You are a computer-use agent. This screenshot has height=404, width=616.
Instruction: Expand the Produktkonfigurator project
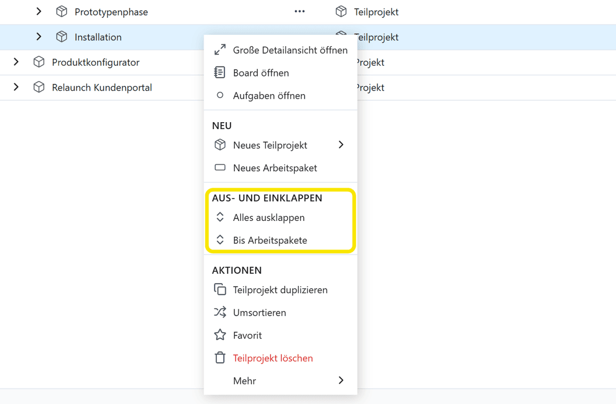[x=16, y=62]
